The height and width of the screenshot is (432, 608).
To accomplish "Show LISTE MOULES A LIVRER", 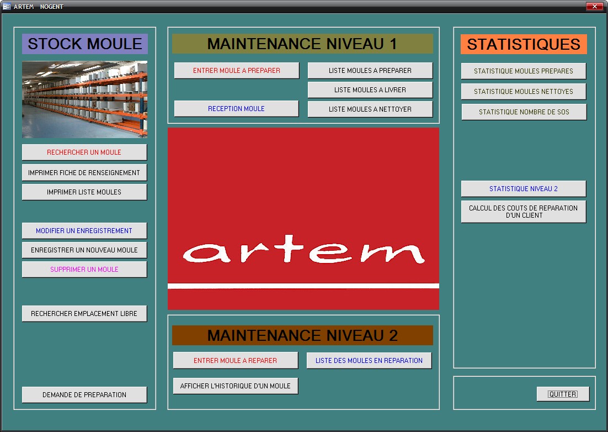I will (370, 89).
